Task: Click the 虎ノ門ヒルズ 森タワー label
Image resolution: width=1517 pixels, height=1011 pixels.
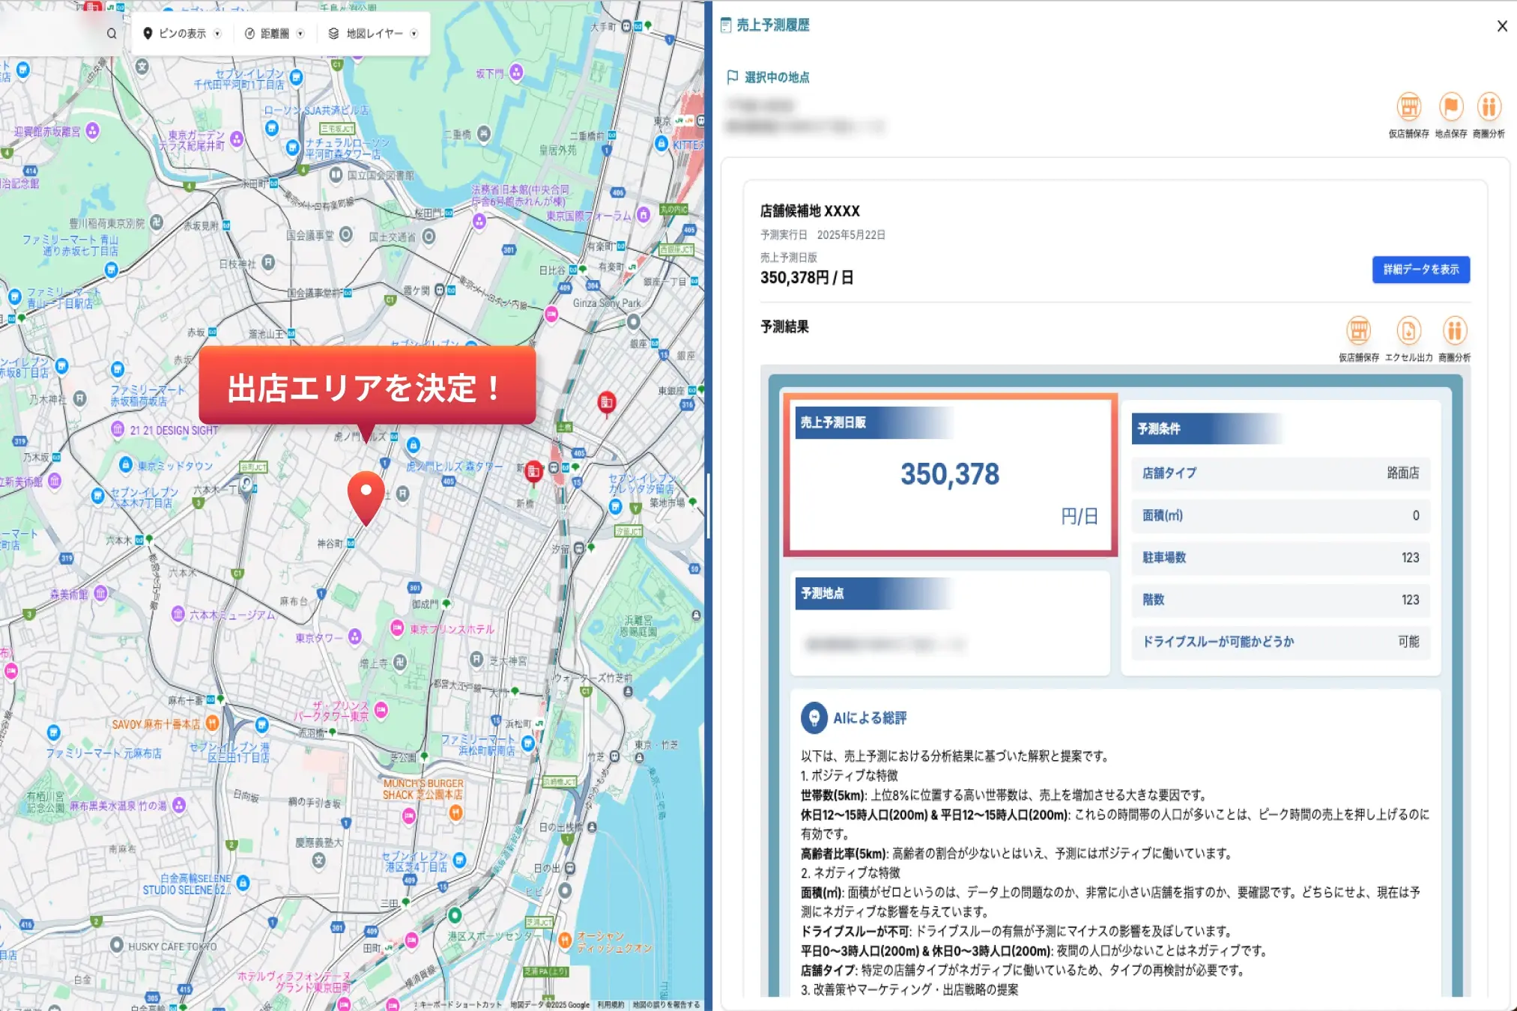Action: coord(454,466)
